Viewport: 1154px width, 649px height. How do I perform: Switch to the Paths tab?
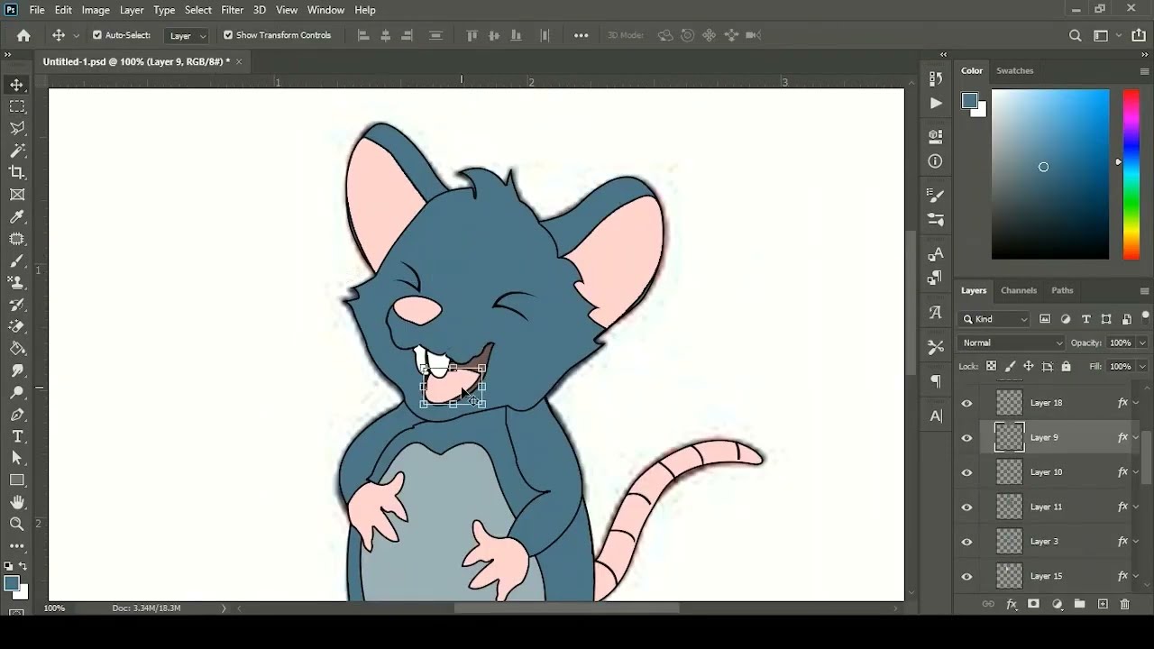click(x=1062, y=290)
